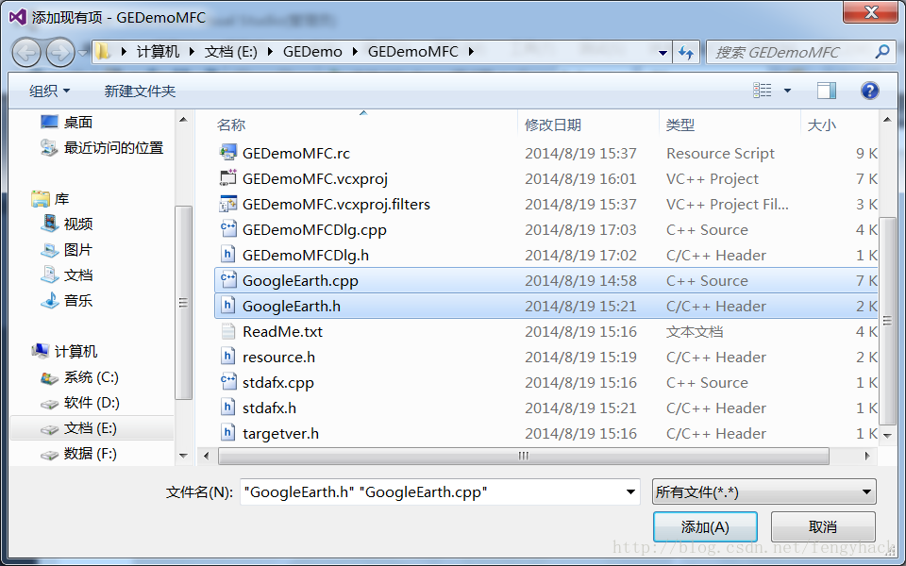Go forward with the Forward arrow button
The image size is (906, 566).
[x=60, y=53]
